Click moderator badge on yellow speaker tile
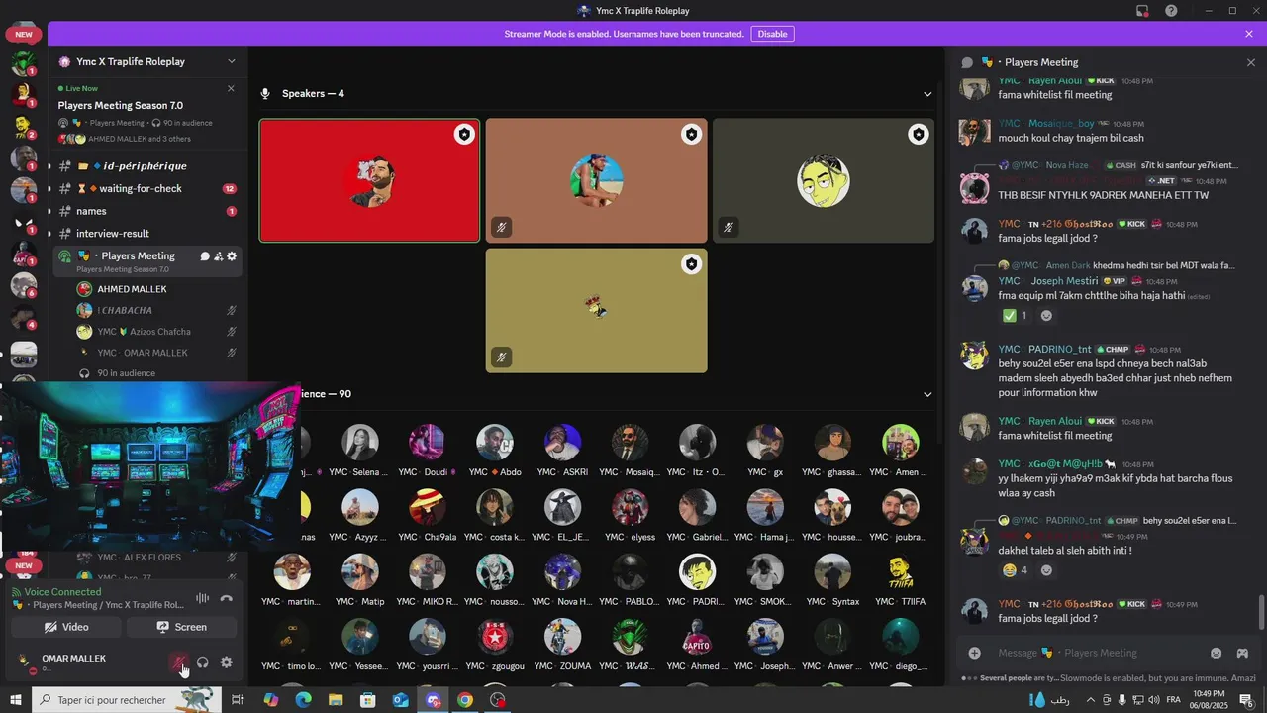The height and width of the screenshot is (713, 1267). point(691,264)
